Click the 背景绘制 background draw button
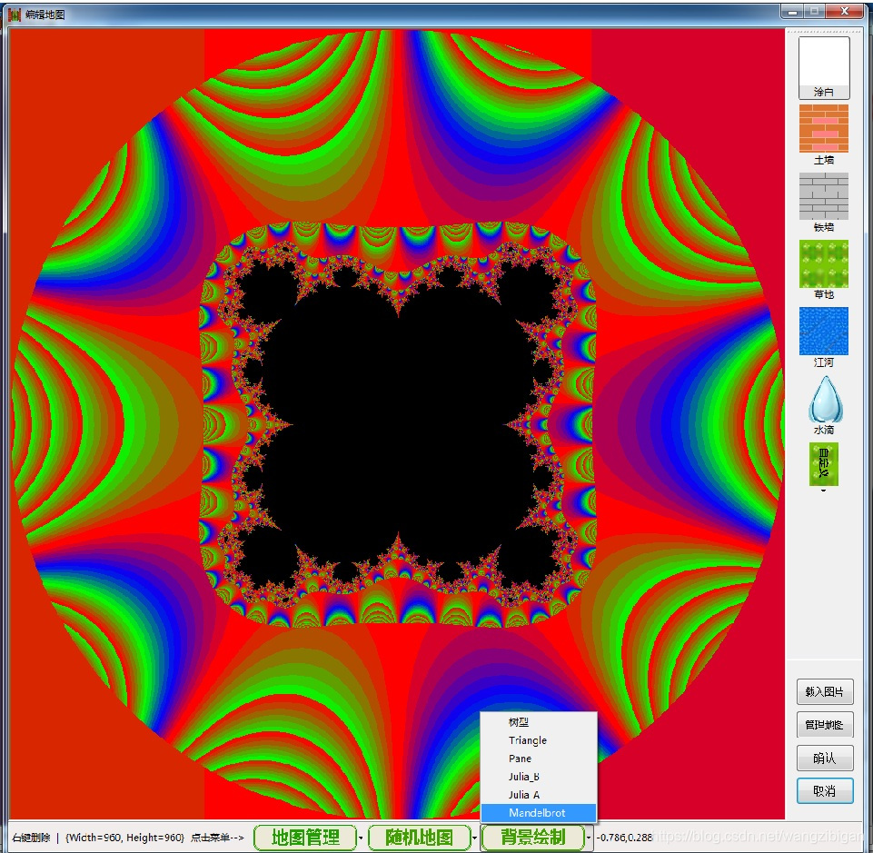 click(533, 838)
